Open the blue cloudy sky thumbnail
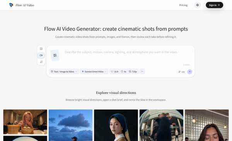The image size is (232, 141). 71,125
